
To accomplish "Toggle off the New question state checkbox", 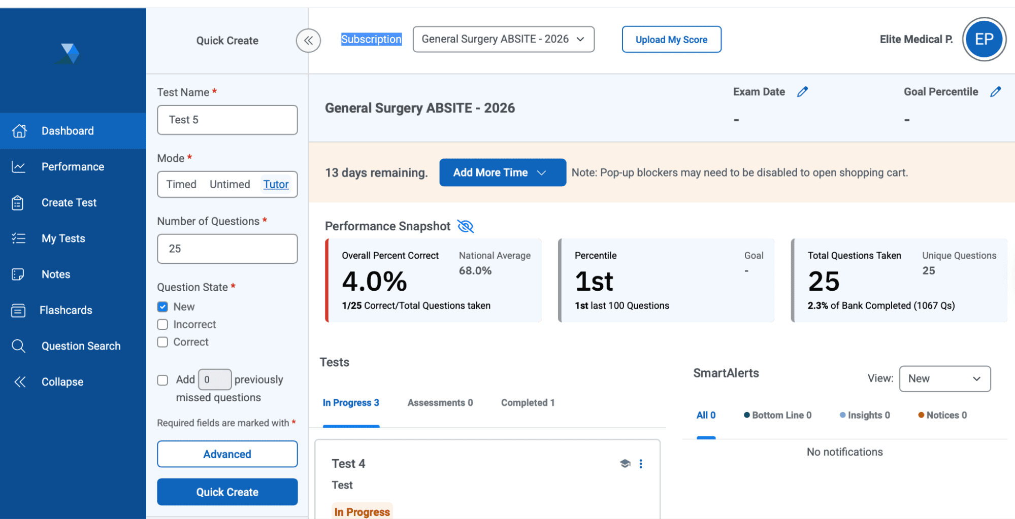I will coord(162,306).
